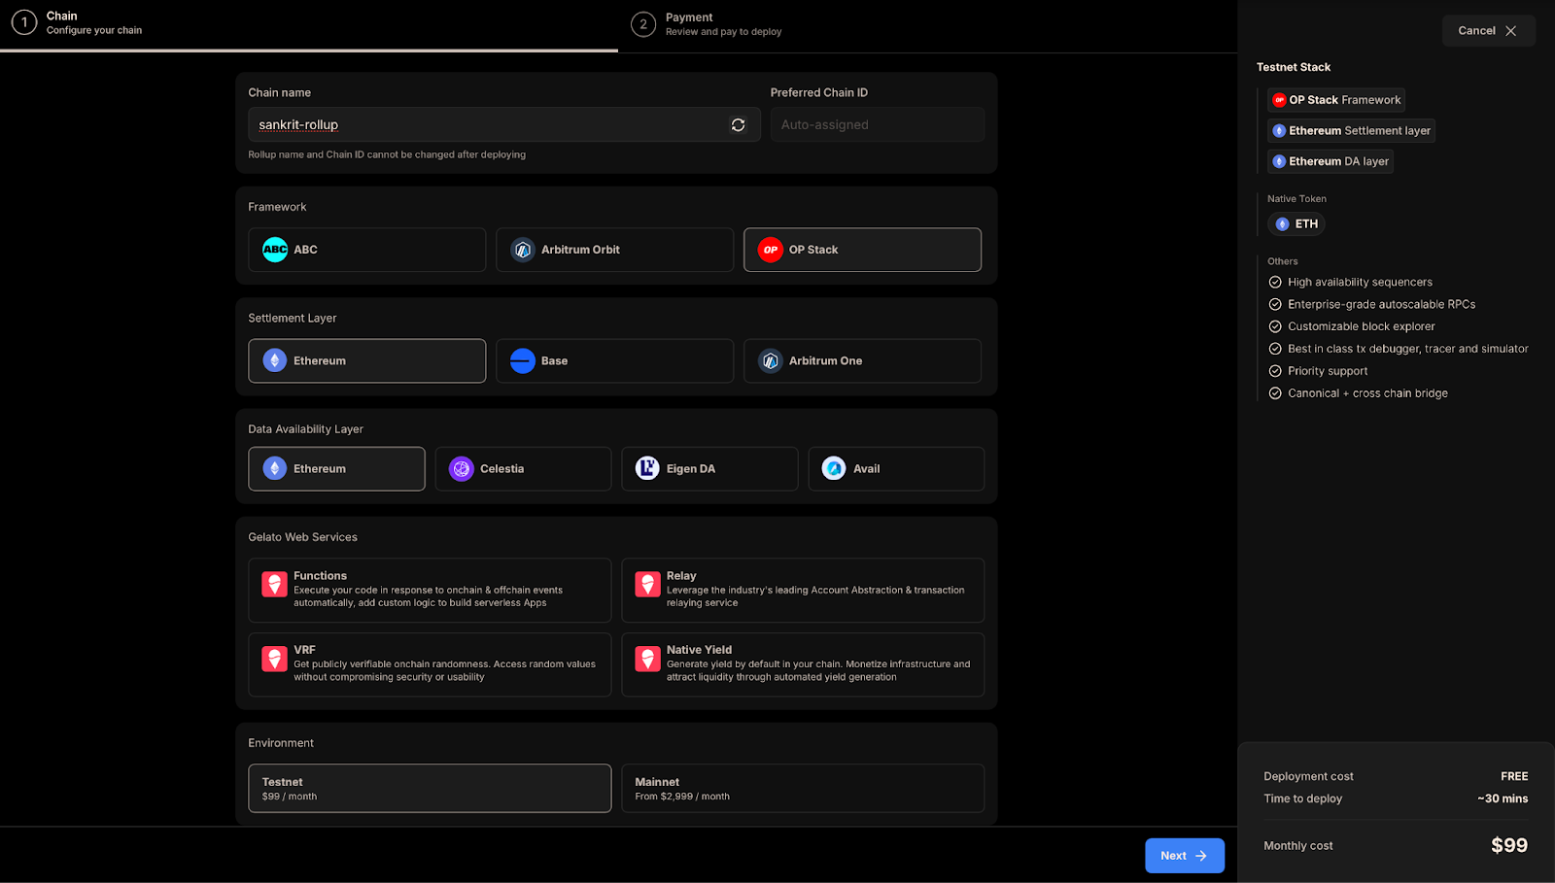
Task: Click the Relay service icon
Action: [x=647, y=584]
